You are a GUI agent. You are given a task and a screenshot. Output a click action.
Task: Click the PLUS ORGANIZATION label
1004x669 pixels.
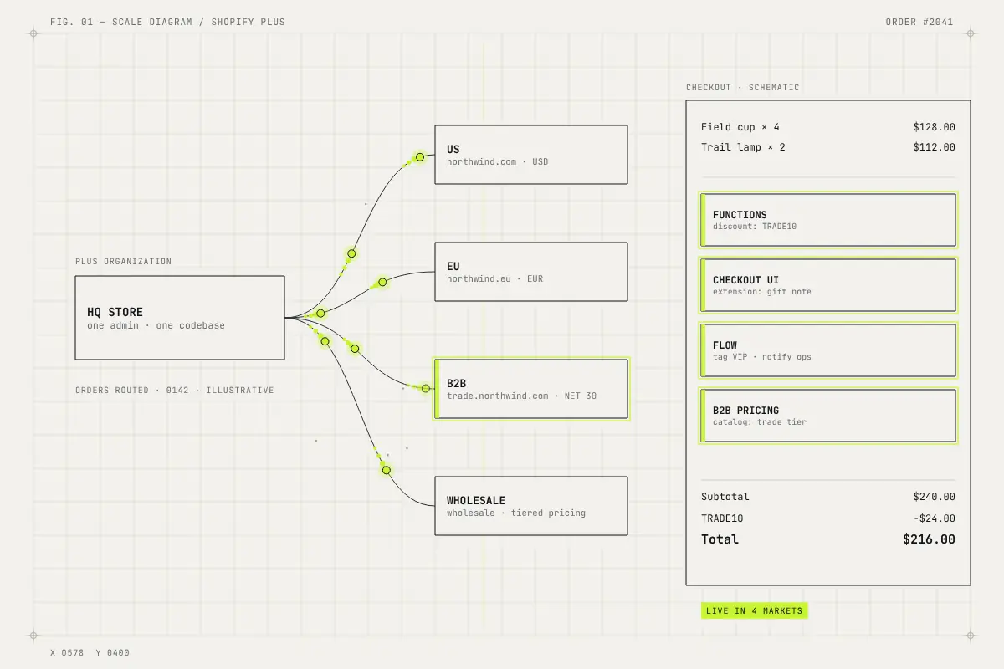[x=124, y=262]
